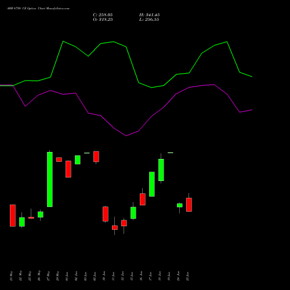Image resolution: width=290 pixels, height=290 pixels.
Task: Click the 22 May date label
Action: 20,276
